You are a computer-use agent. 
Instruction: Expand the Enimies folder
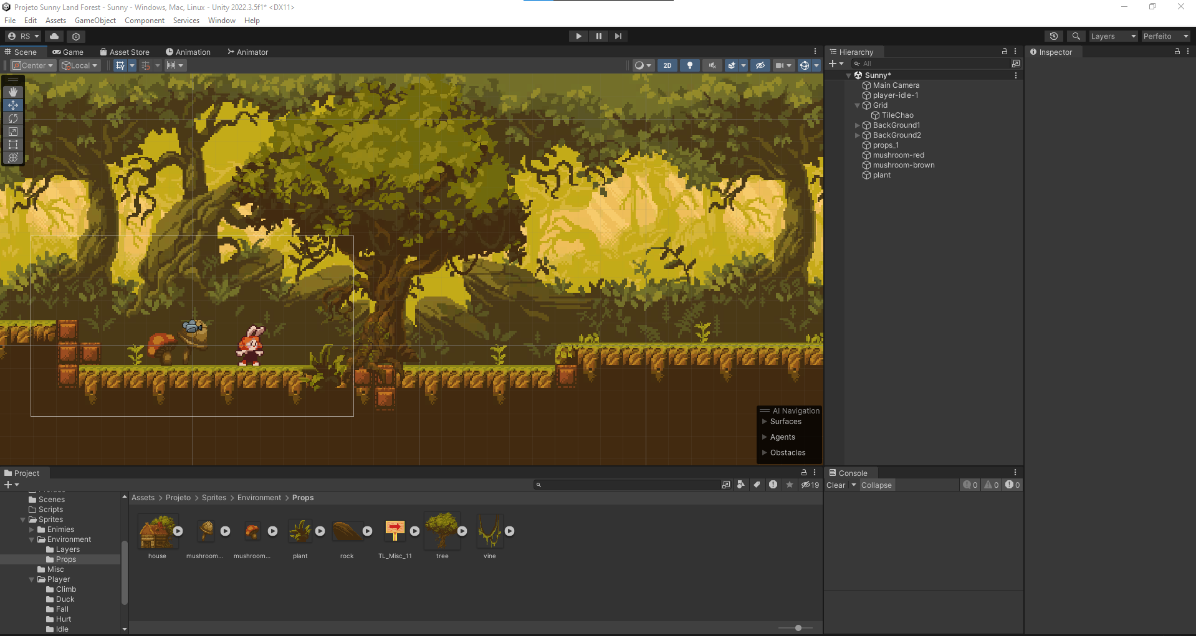click(x=32, y=529)
